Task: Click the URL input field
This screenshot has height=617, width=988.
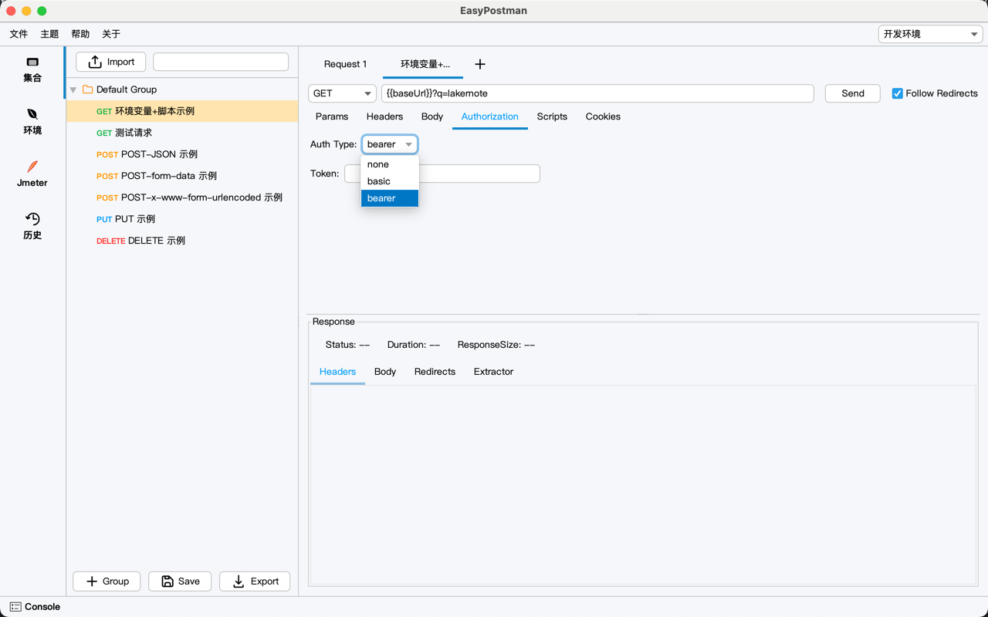Action: (597, 93)
